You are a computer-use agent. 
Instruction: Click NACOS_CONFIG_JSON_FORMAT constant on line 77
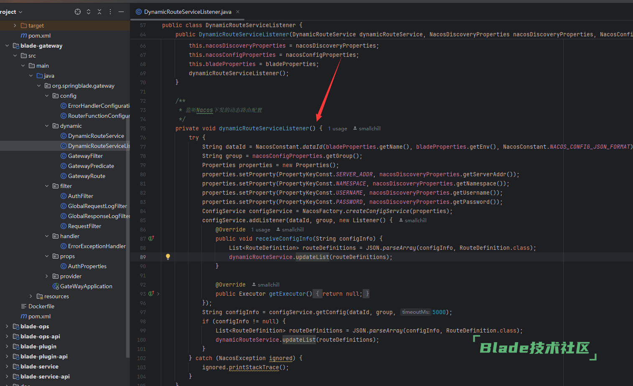point(590,147)
